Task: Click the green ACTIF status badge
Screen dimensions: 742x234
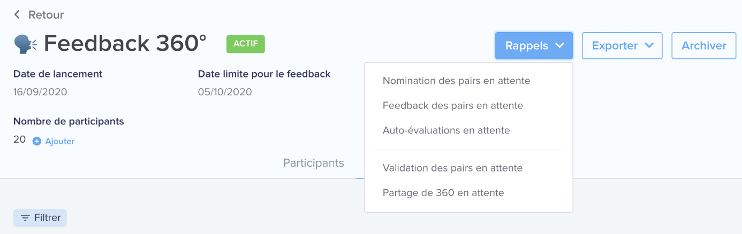Action: [246, 44]
